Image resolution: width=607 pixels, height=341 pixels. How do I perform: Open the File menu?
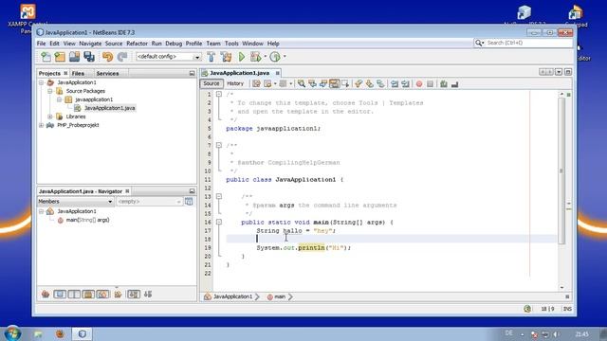point(41,44)
